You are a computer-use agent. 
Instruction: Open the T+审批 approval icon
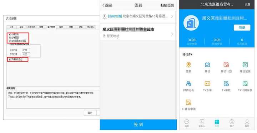[226, 84]
